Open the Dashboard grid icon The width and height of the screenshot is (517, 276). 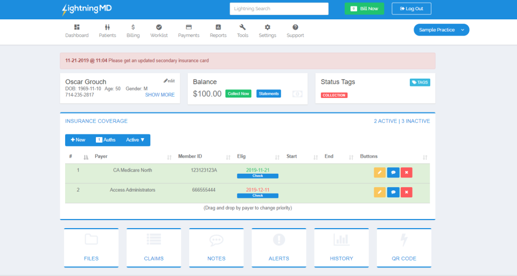coord(77,27)
